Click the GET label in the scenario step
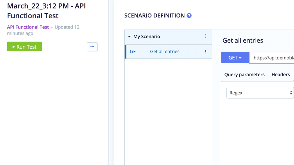 pos(134,52)
